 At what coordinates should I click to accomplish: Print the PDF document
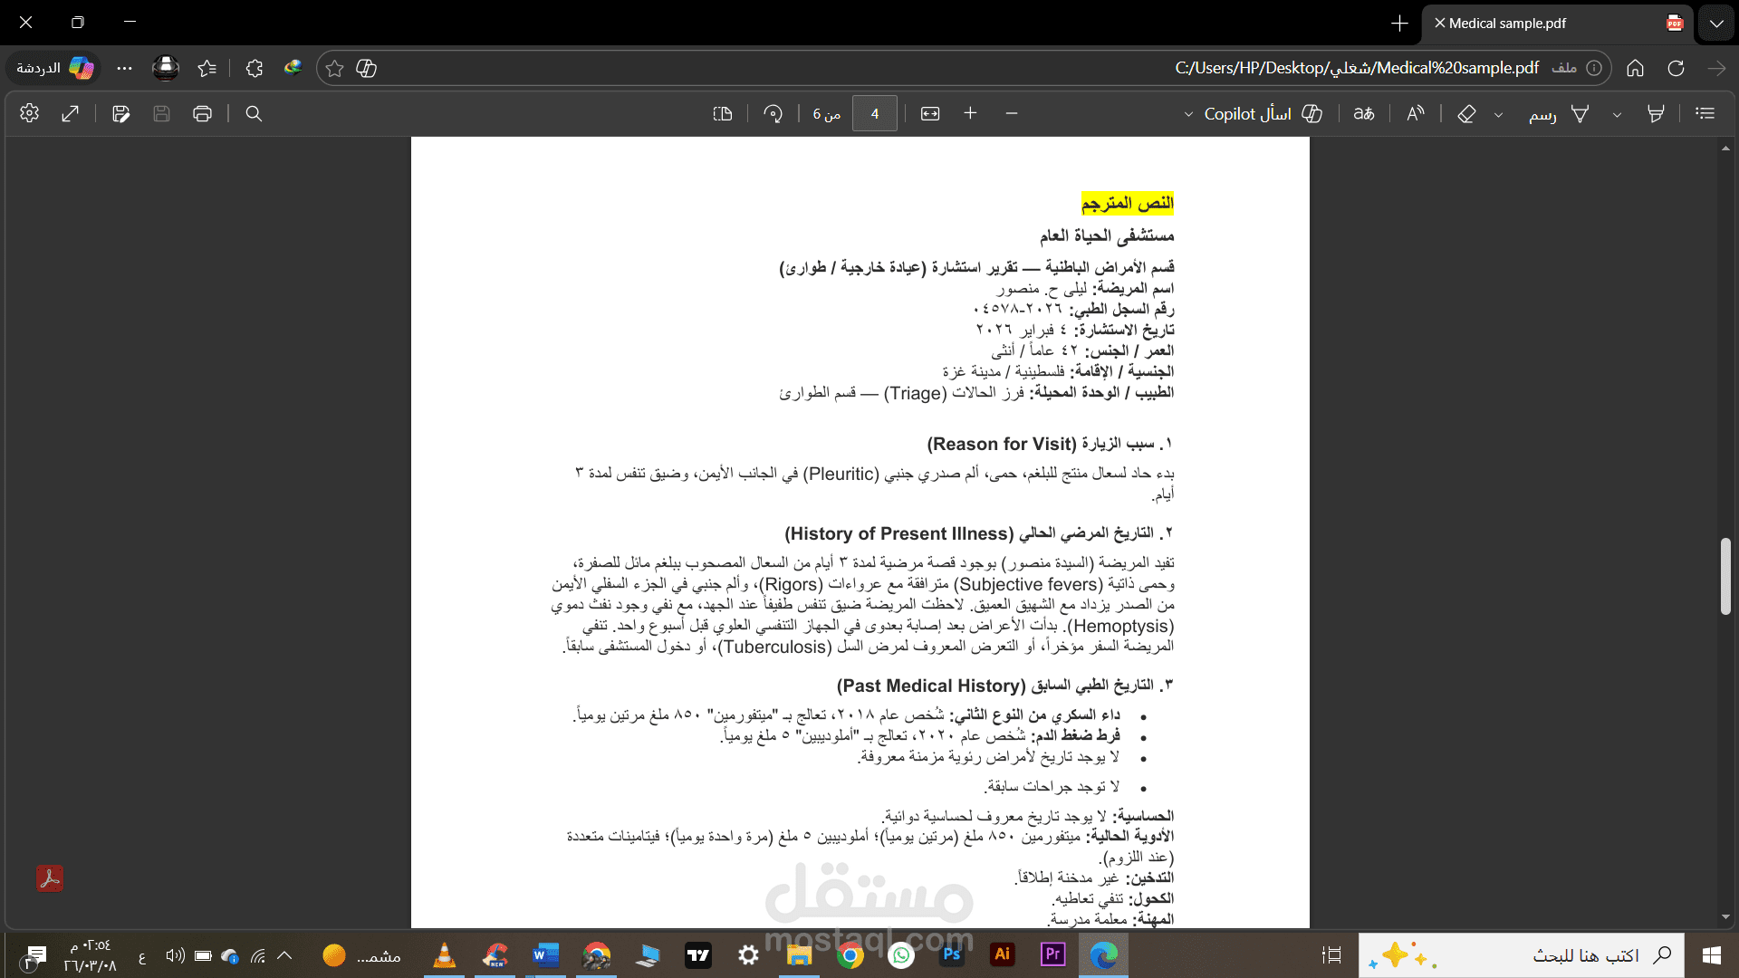coord(202,113)
